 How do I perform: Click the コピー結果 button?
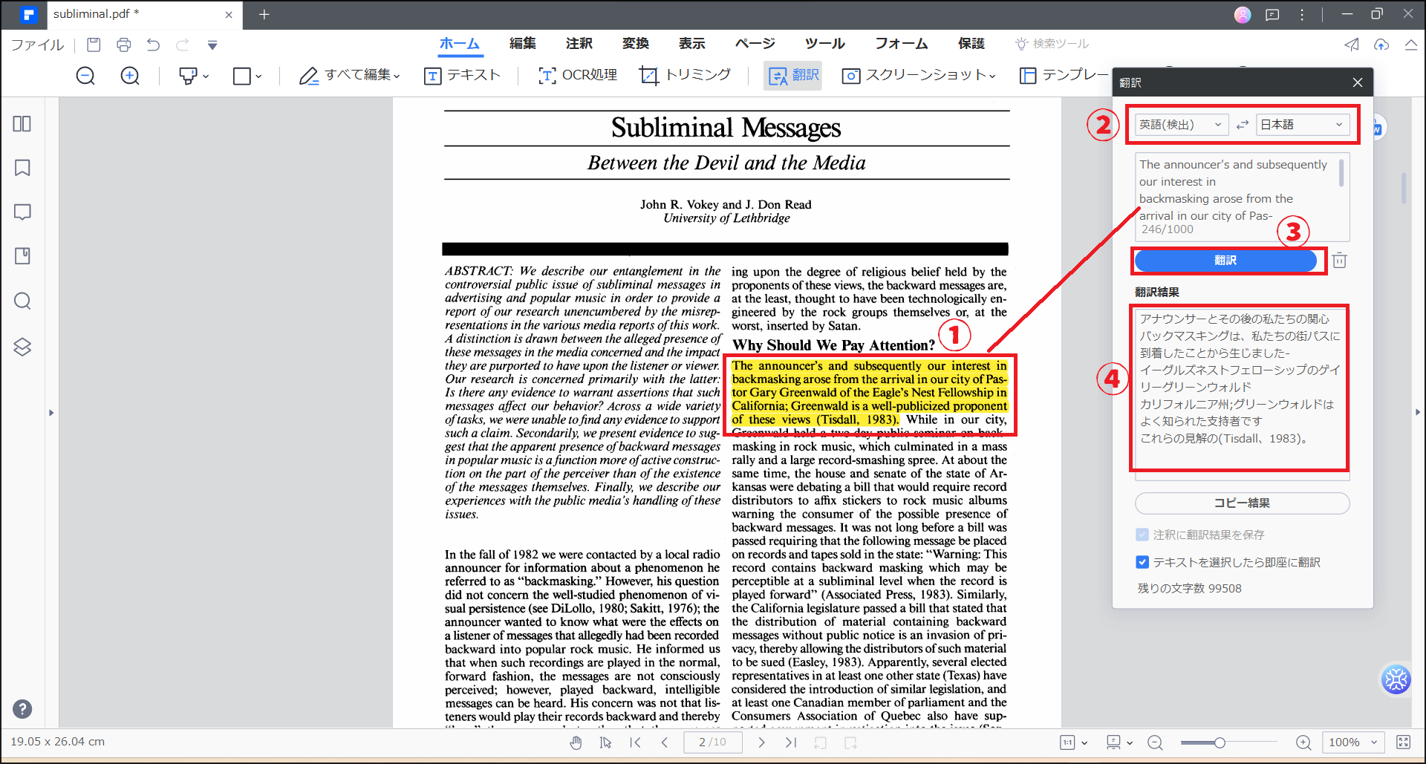[x=1242, y=503]
